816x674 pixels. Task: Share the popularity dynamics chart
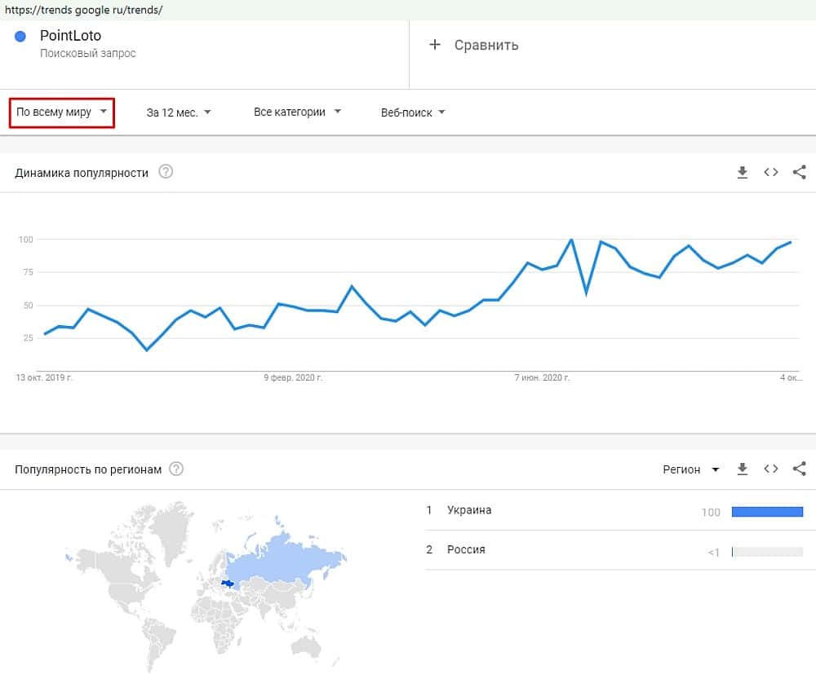[800, 172]
